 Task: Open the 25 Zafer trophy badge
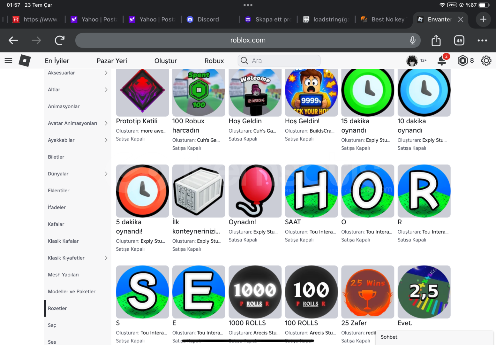point(368,292)
